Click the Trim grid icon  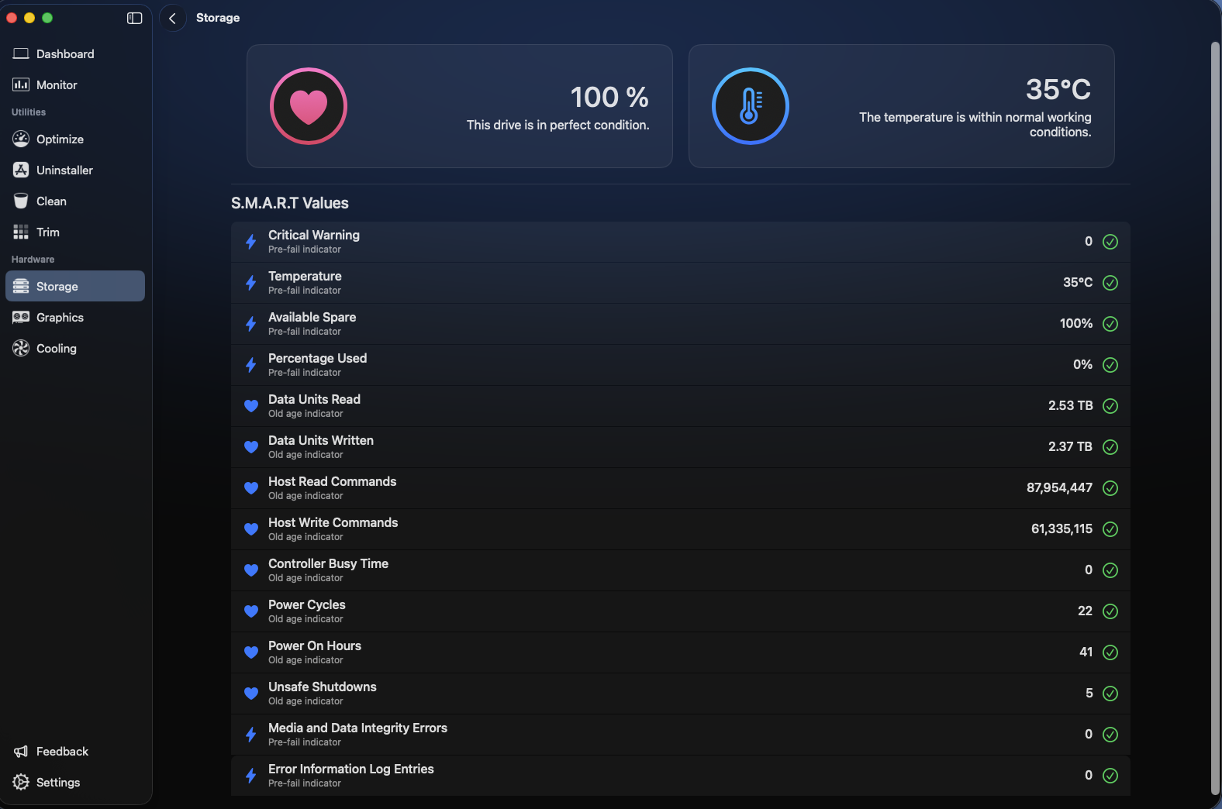(21, 232)
